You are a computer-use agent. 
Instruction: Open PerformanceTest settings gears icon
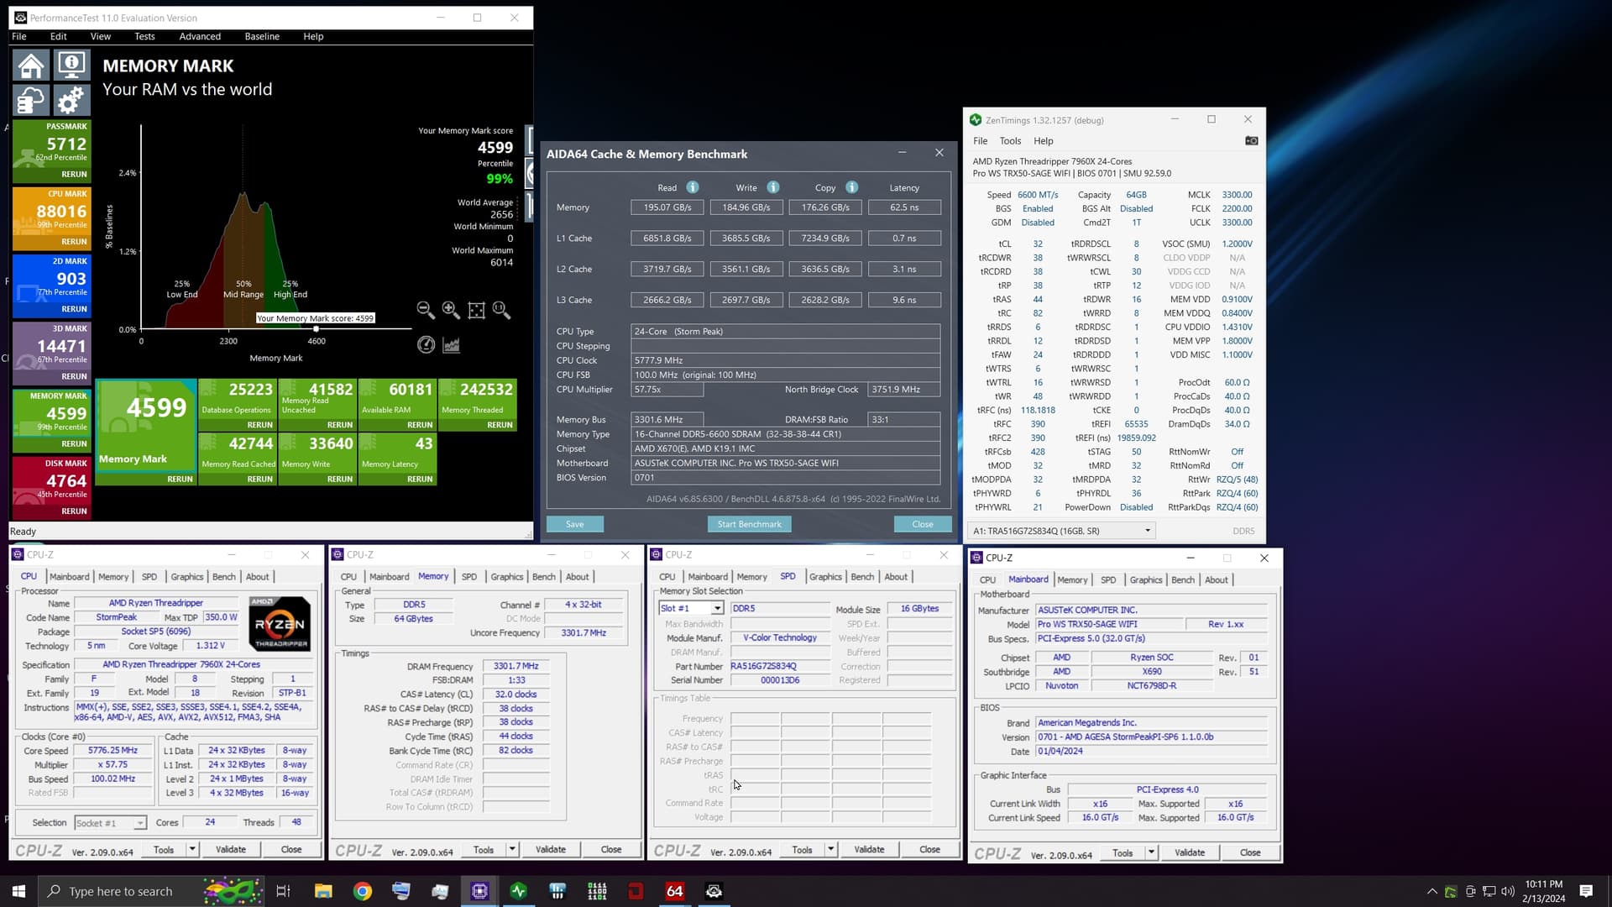pyautogui.click(x=72, y=100)
